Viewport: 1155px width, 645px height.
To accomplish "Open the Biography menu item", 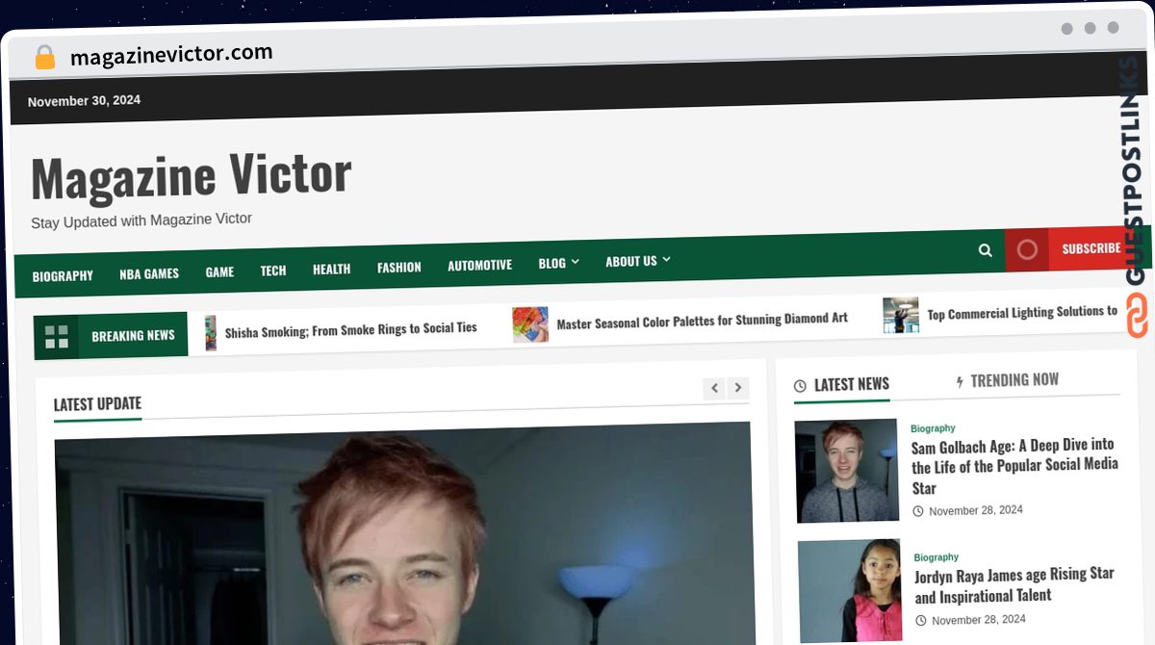I will point(63,276).
